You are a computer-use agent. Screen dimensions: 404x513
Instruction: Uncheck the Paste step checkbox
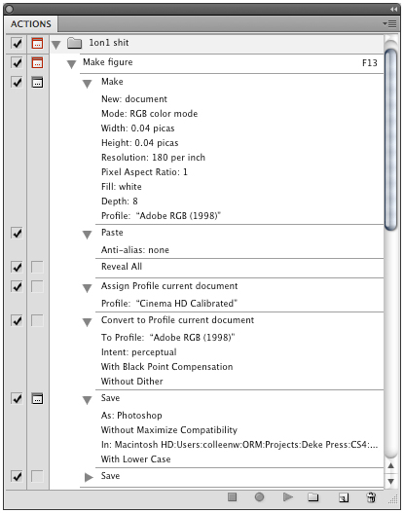point(17,233)
